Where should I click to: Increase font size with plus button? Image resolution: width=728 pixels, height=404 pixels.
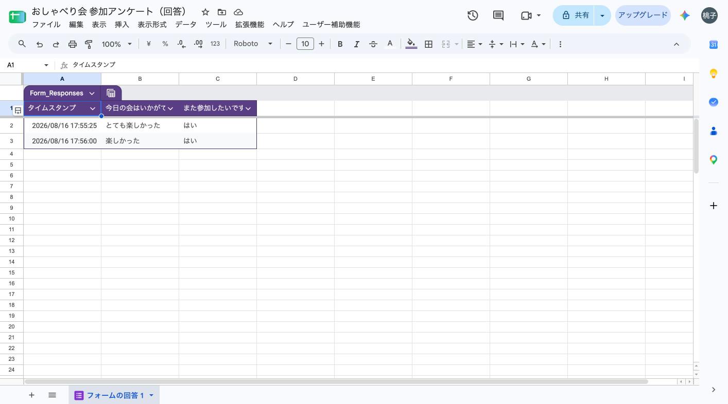321,44
